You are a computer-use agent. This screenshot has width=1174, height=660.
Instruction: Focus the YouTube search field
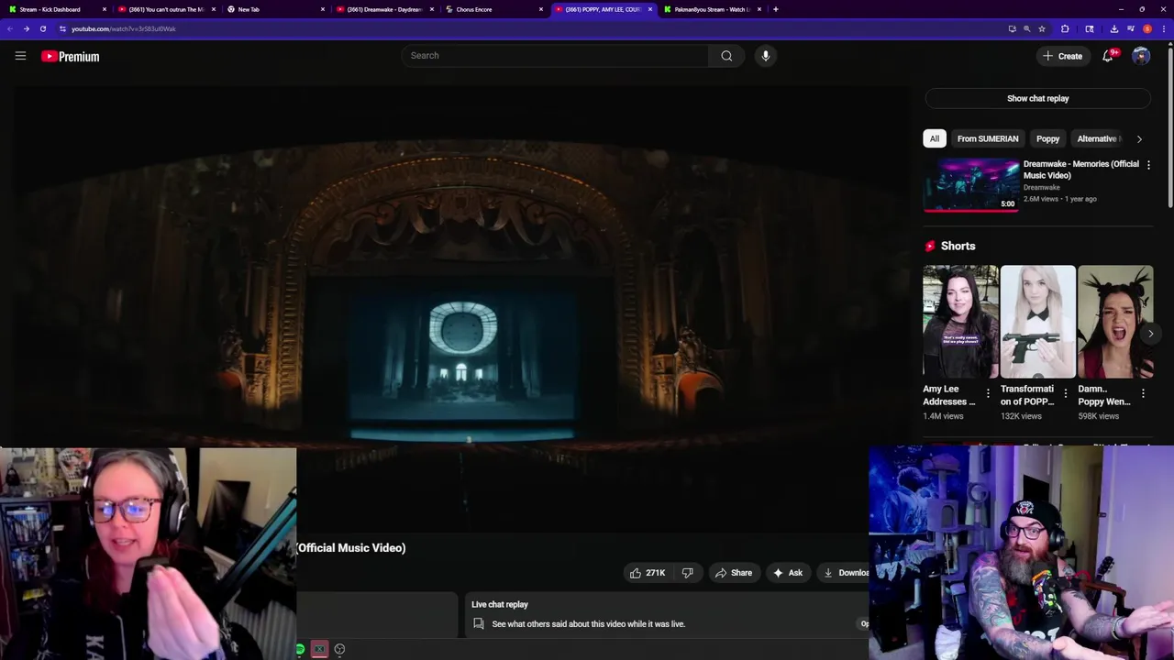coord(555,56)
